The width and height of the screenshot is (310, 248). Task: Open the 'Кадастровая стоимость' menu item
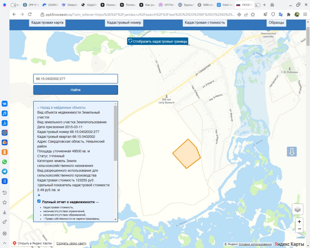[205, 23]
